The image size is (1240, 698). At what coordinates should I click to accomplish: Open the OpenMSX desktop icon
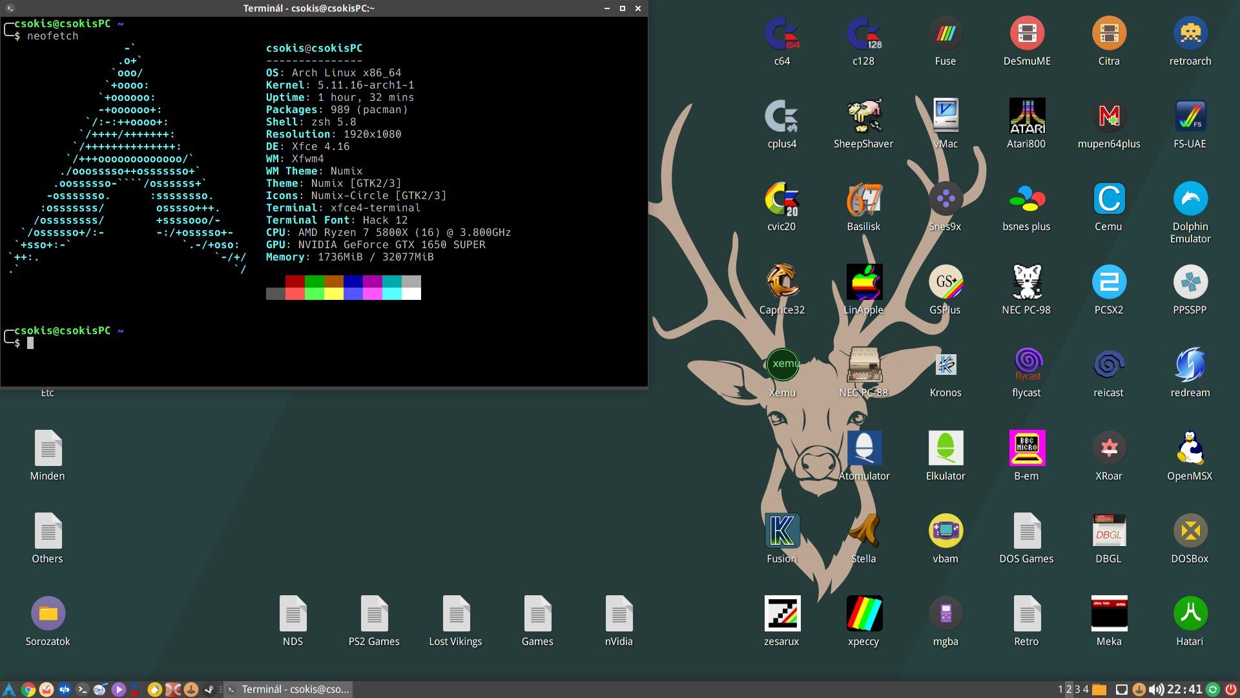1190,448
